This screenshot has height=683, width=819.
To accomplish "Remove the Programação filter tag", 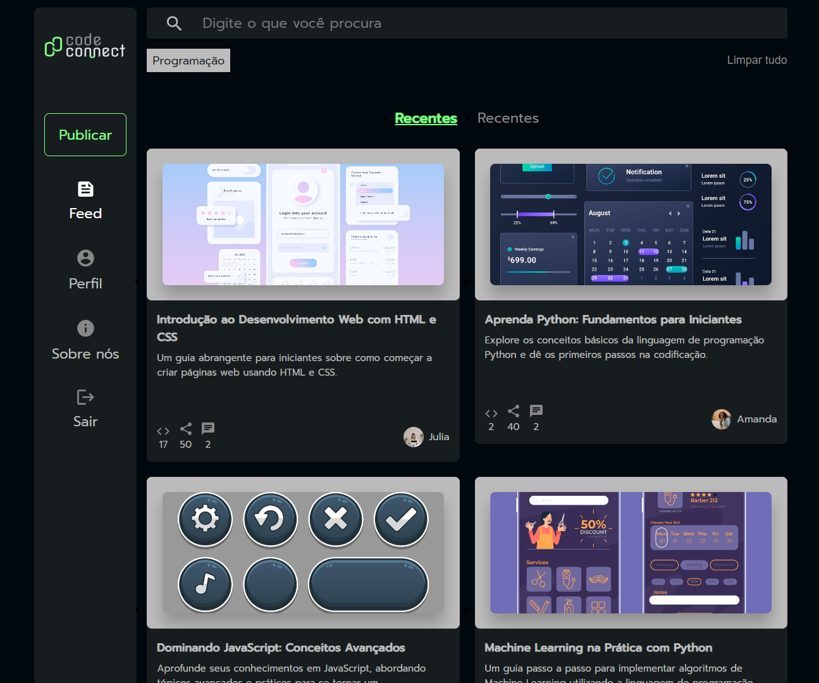I will click(x=188, y=61).
